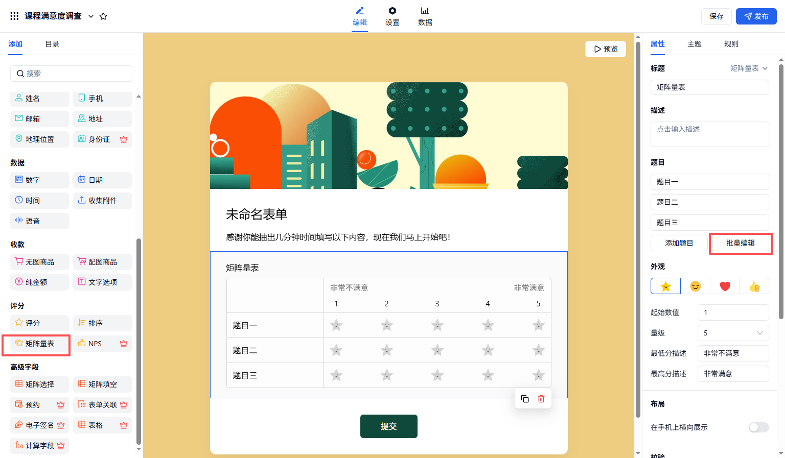Pick the thumbs-up appearance style

click(x=754, y=286)
